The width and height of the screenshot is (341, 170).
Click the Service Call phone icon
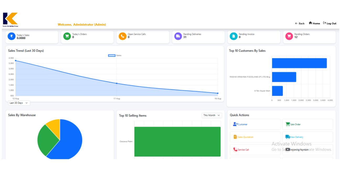(235, 150)
